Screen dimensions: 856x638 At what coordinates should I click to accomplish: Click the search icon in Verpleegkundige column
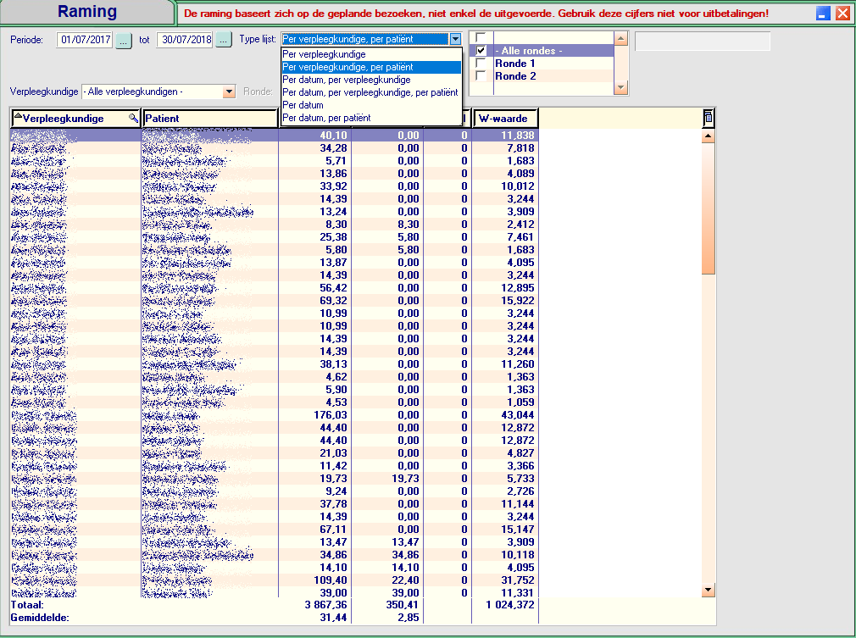pos(133,119)
